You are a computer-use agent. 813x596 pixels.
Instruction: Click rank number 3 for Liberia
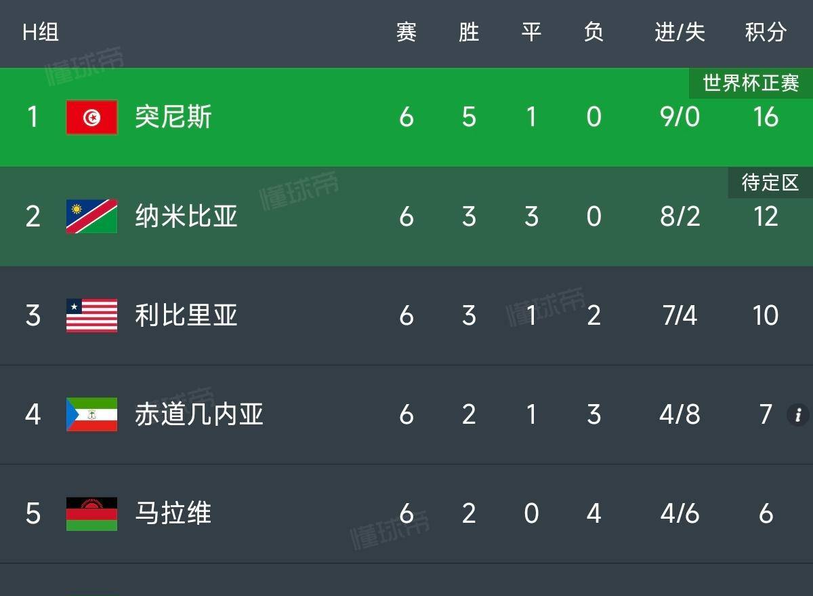(33, 316)
